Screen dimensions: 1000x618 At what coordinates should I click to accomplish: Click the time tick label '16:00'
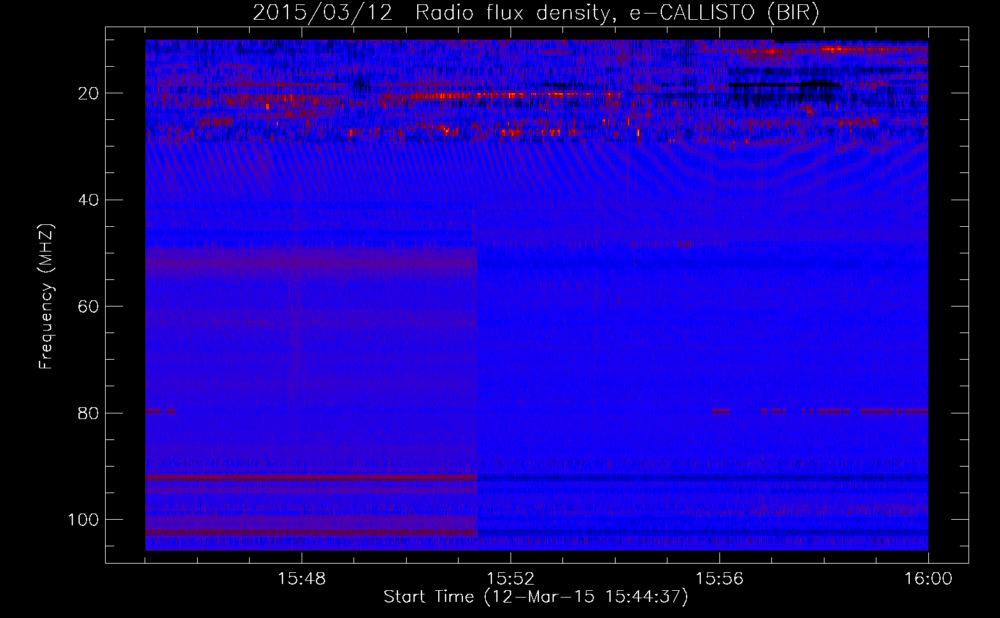pyautogui.click(x=928, y=579)
